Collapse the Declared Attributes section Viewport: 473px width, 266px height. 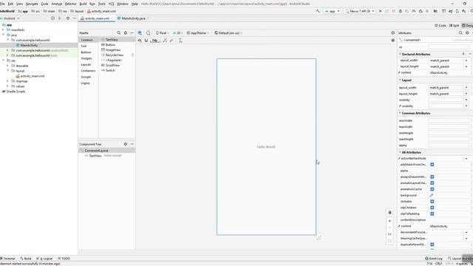click(400, 54)
